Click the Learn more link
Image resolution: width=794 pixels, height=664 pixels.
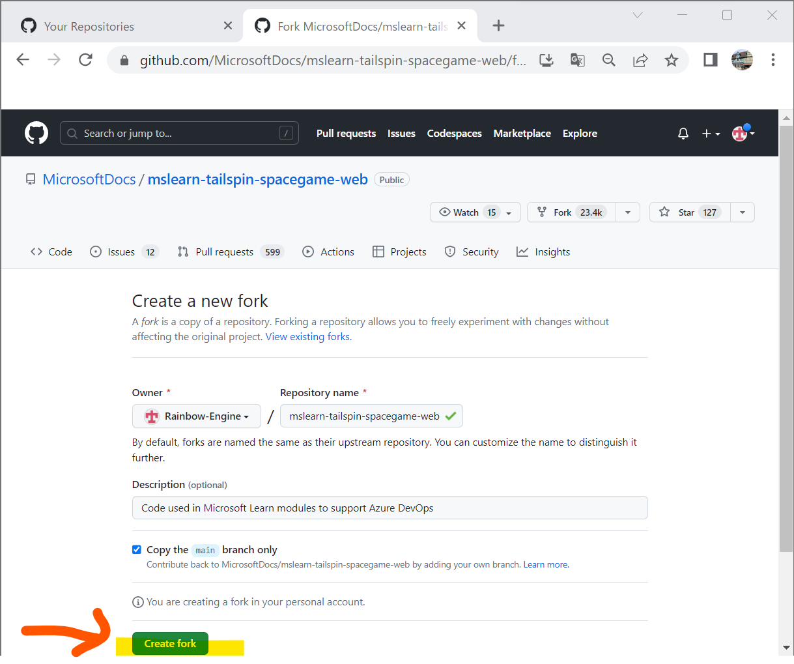(x=546, y=564)
